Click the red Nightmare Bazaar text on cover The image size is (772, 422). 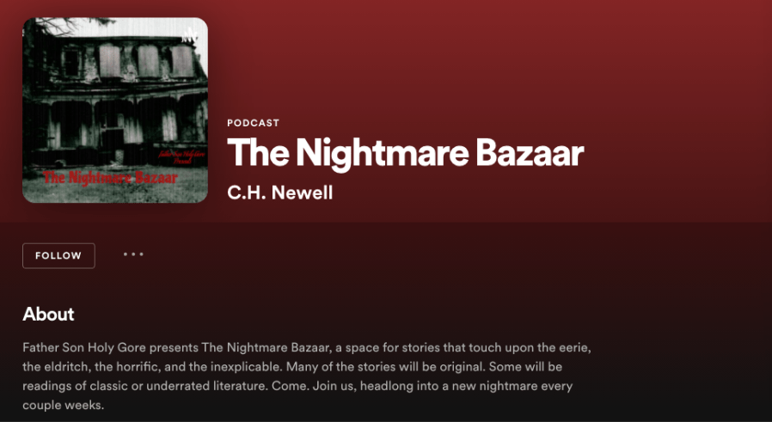click(110, 178)
